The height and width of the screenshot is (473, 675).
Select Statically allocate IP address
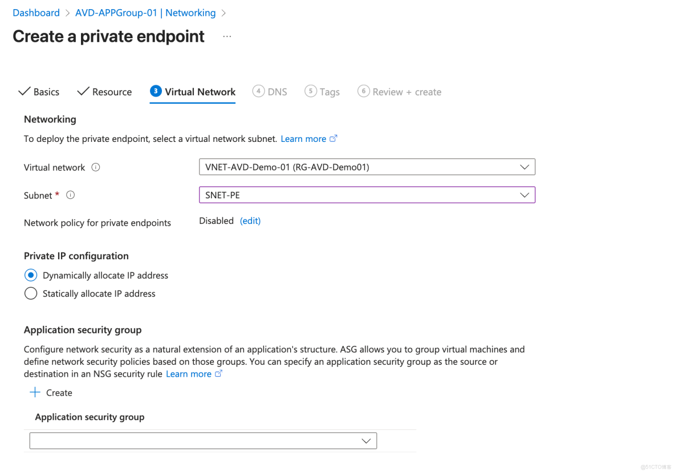30,293
